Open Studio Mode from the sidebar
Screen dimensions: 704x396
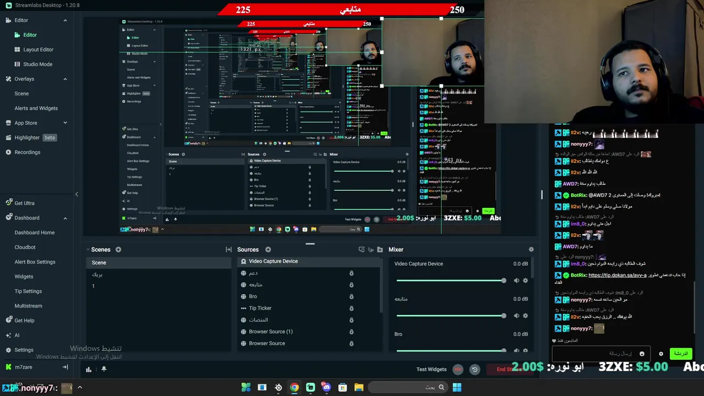(x=38, y=64)
